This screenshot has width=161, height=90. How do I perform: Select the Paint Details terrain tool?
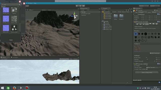[x=153, y=24]
